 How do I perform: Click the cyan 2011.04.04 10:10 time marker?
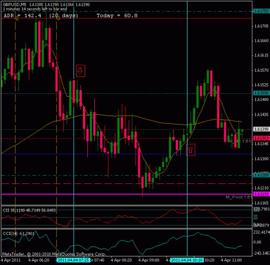[x=187, y=260]
